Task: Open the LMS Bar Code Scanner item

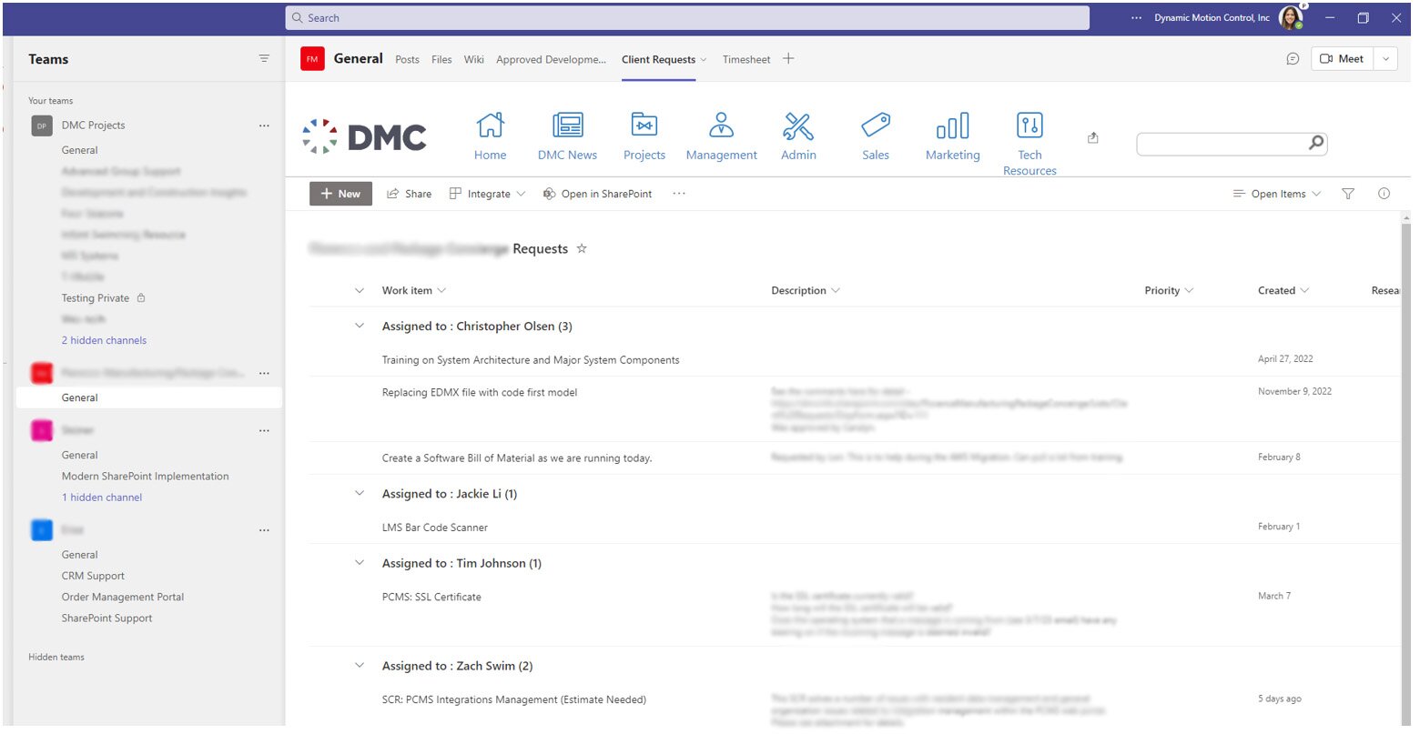Action: (x=434, y=528)
